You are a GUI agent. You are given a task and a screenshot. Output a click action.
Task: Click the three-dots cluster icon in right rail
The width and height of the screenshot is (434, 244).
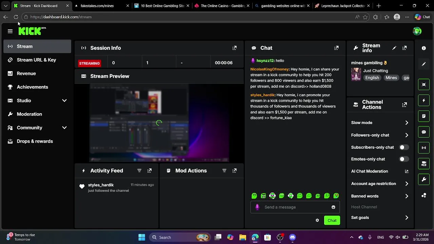coord(424,196)
